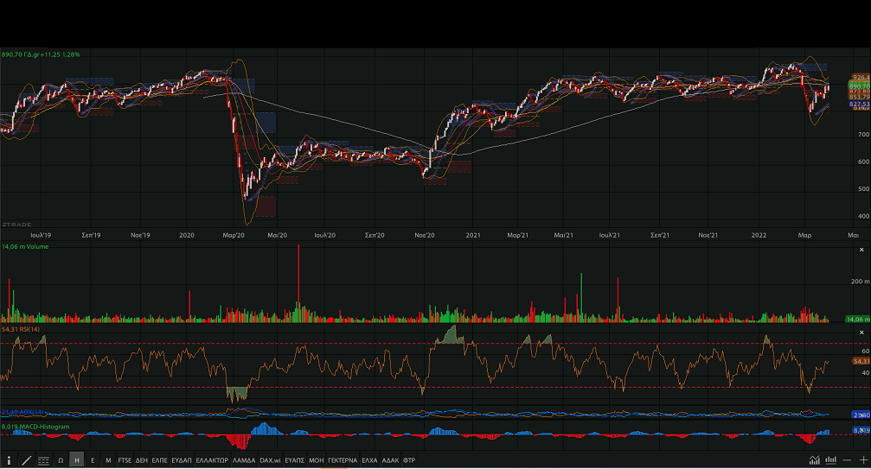Open the info icon in bottom toolbar
871x469 pixels.
pyautogui.click(x=10, y=460)
